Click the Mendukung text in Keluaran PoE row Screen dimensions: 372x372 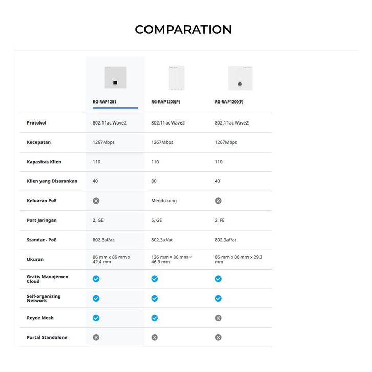coord(164,201)
